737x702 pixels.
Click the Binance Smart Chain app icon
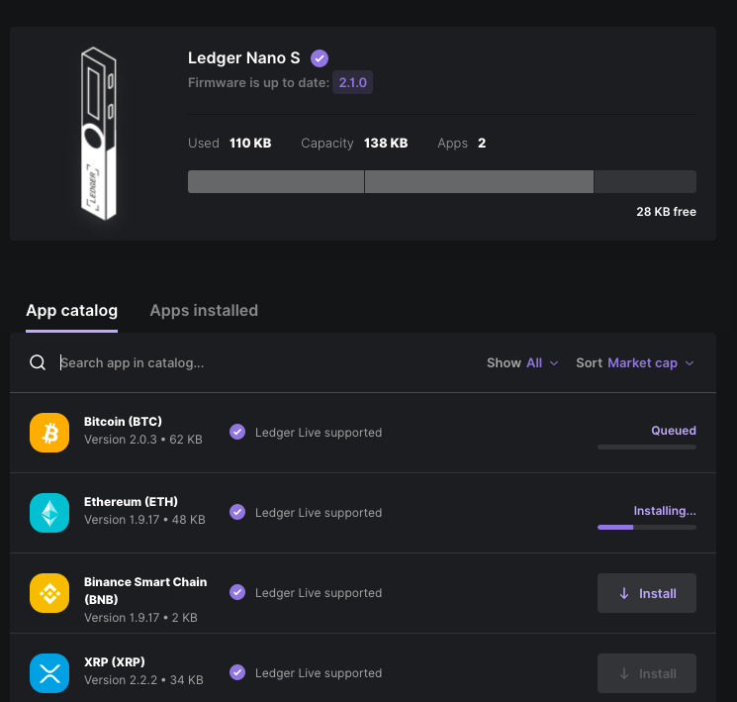click(x=49, y=593)
